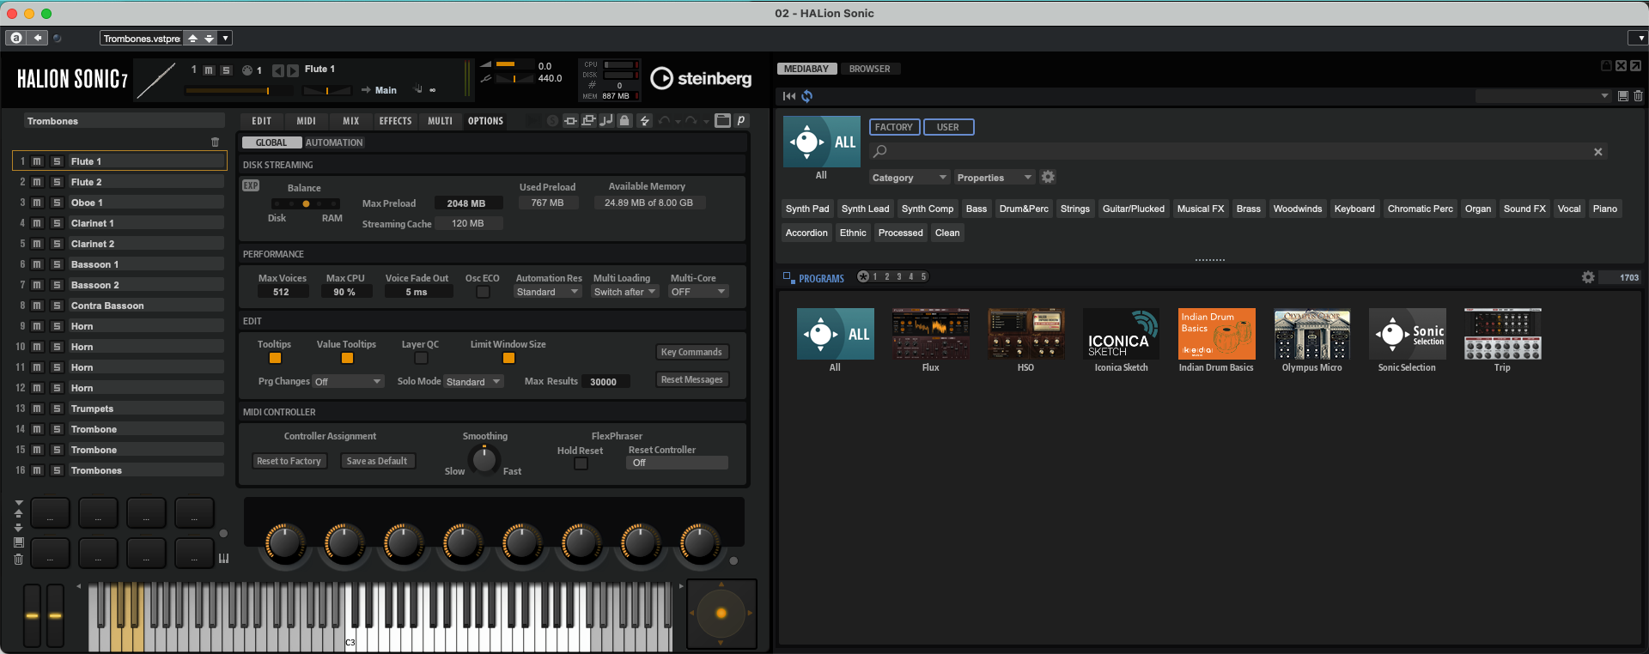
Task: Select the next program arrow beside Flute 1
Action: coord(293,70)
